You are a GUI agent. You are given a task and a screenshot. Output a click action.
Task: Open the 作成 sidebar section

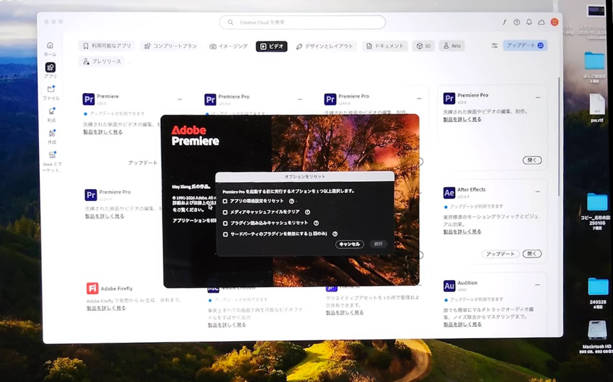52,137
